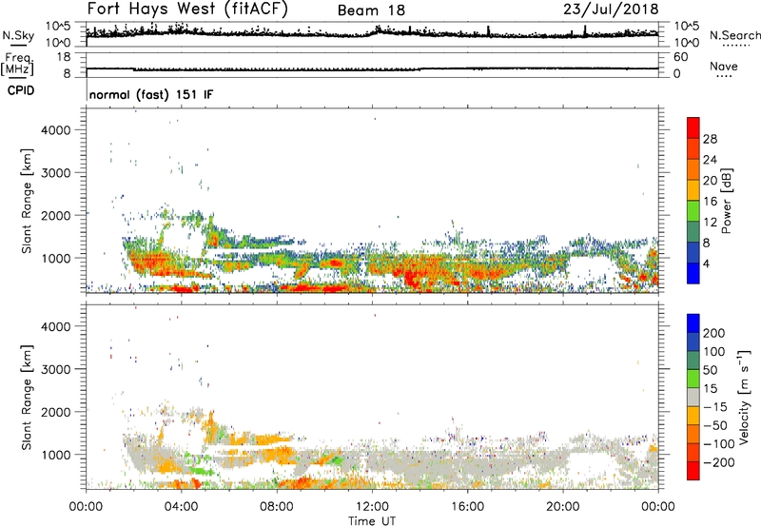Click the 'Fort Hays West (fitACF)' plot title
The height and width of the screenshot is (527, 761).
[187, 9]
